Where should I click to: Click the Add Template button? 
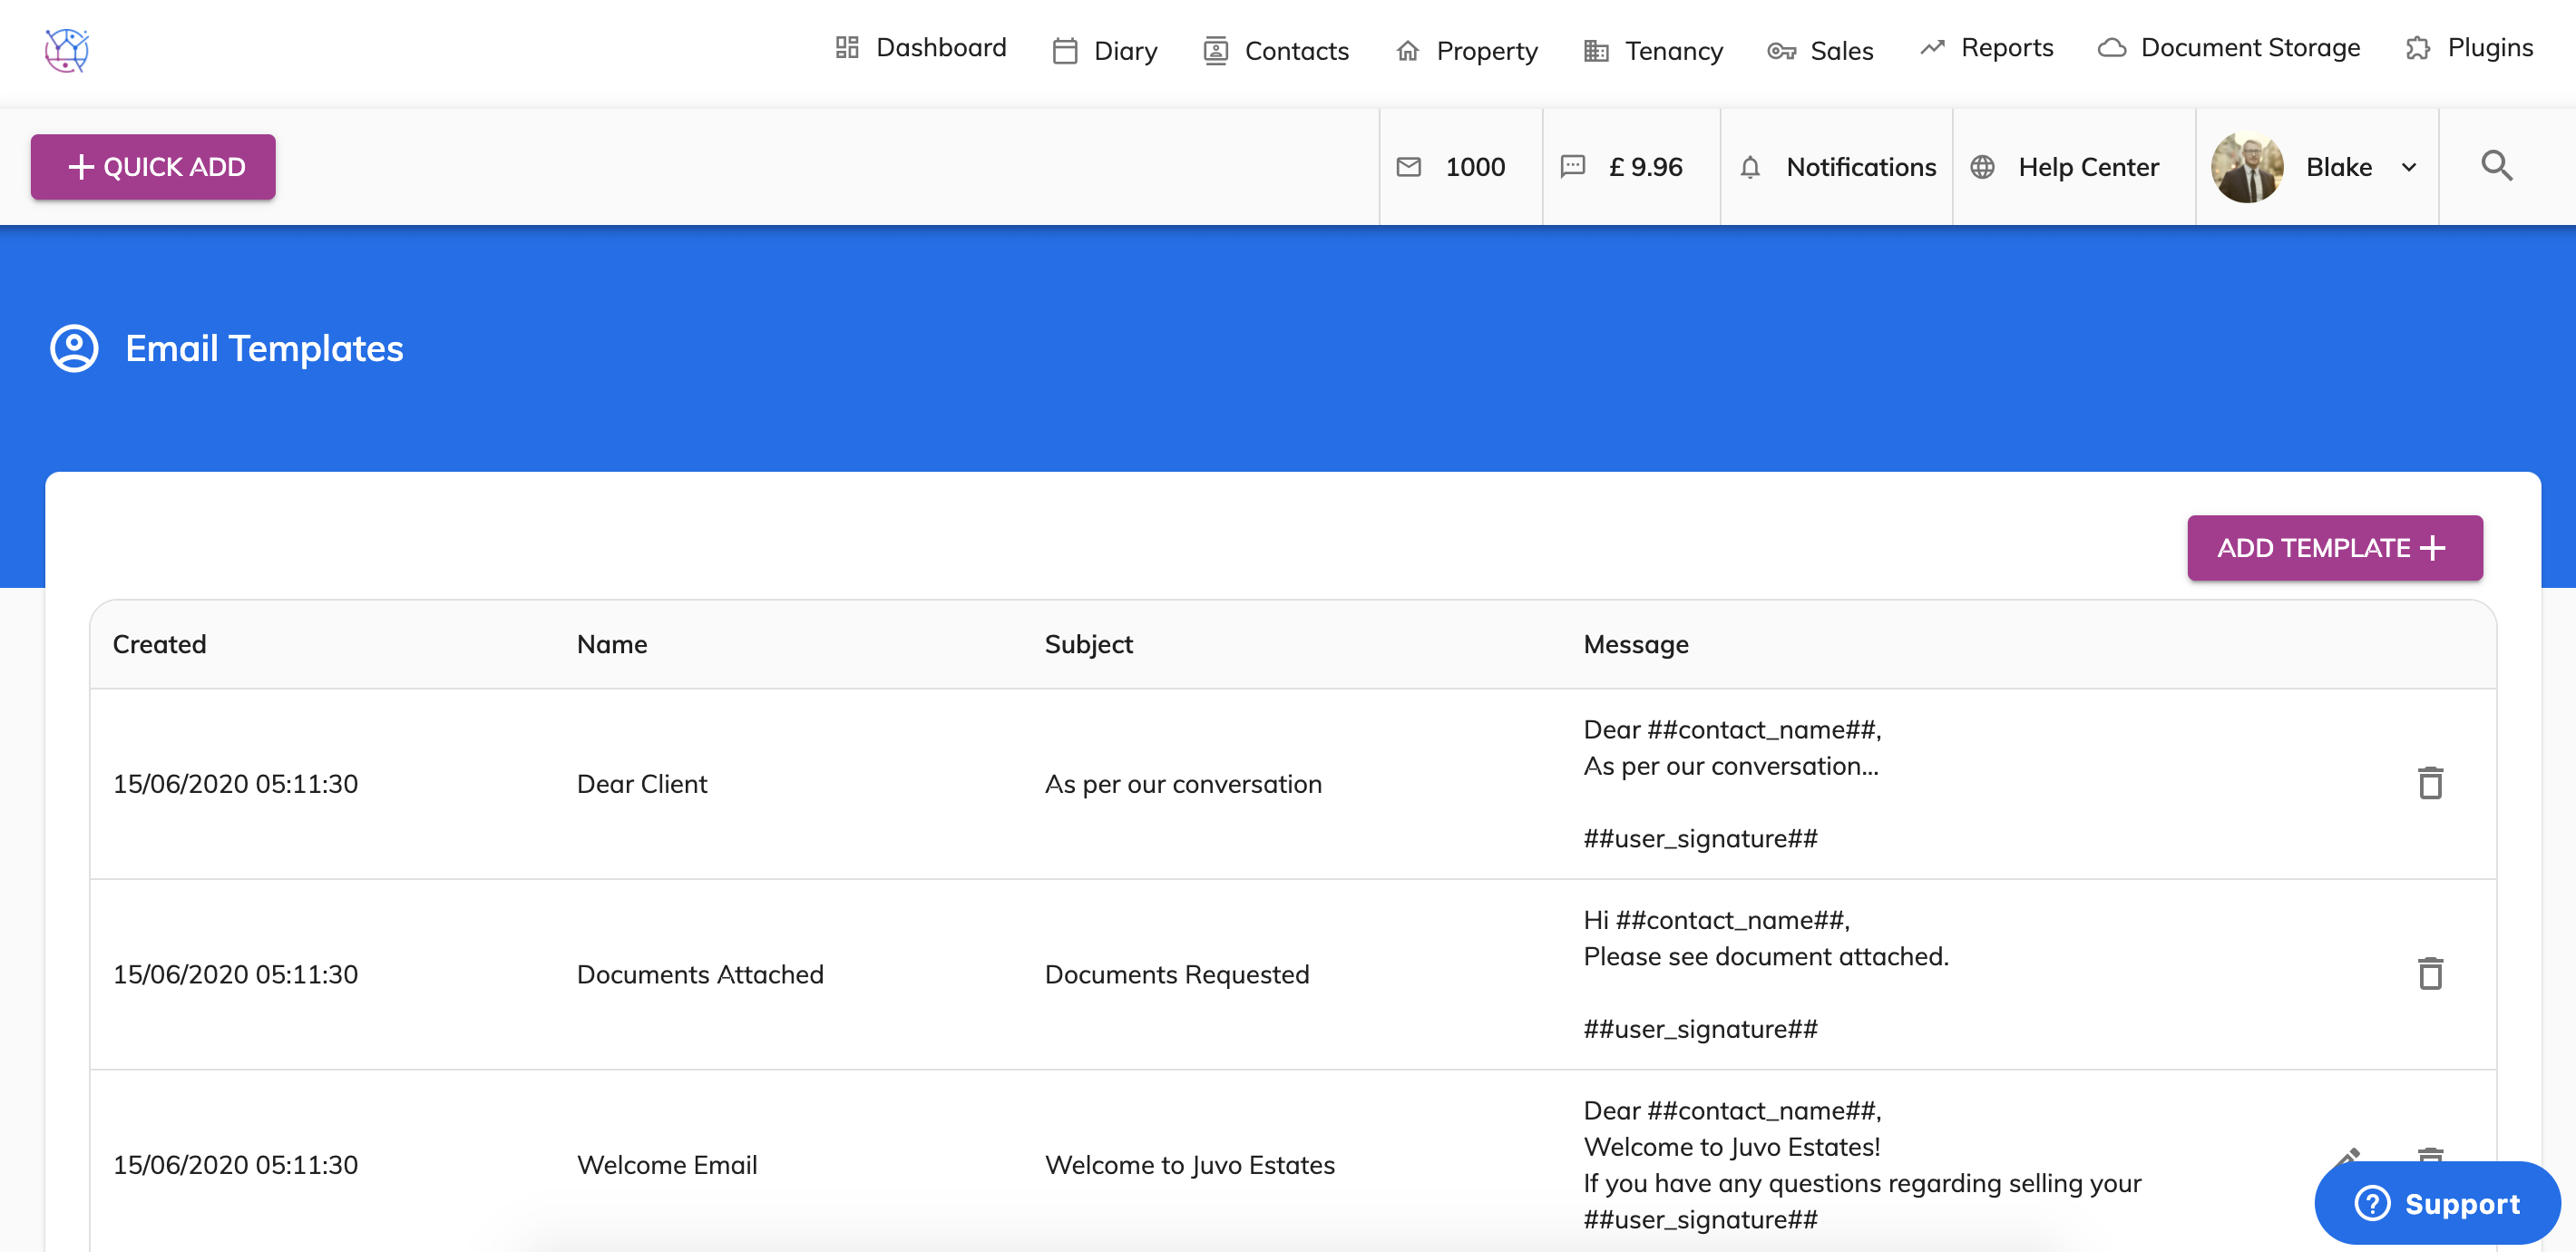coord(2334,547)
